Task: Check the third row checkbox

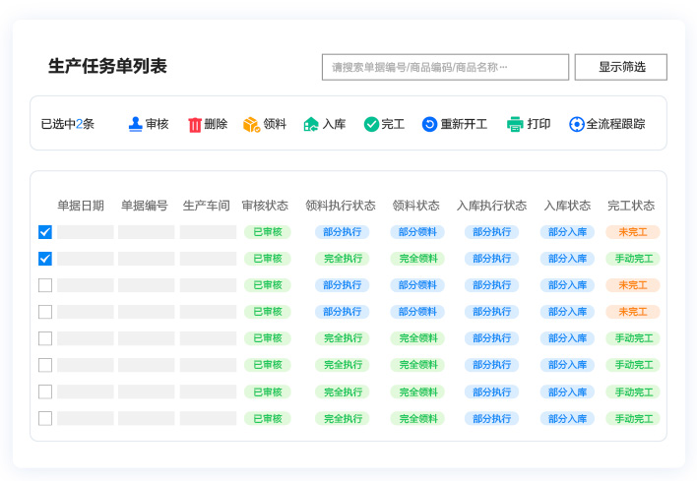Action: click(x=45, y=285)
